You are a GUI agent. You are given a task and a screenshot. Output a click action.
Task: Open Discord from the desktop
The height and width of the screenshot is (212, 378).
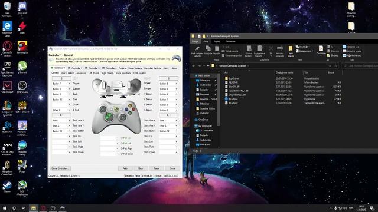pos(22,8)
